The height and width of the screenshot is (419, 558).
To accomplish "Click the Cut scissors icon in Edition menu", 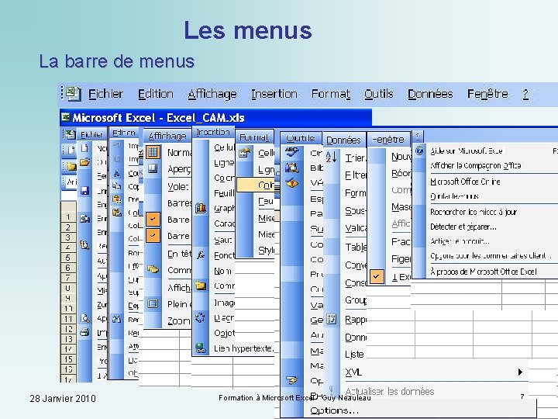I will (x=117, y=174).
